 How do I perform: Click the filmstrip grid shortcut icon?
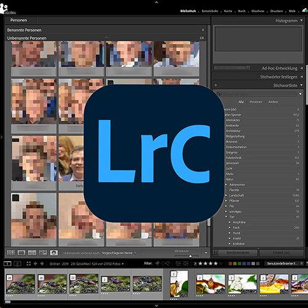[x=28, y=264]
